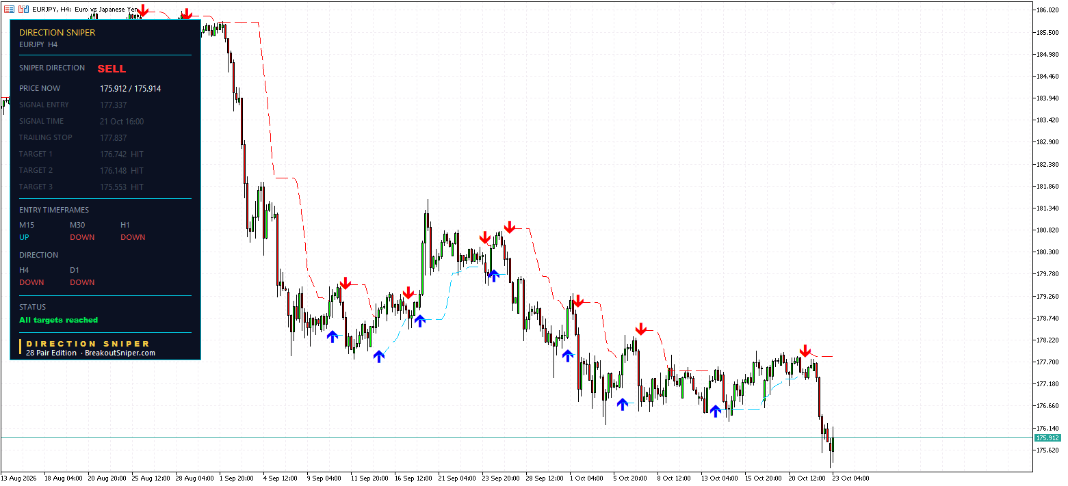Screen dimensions: 1068x486
Task: Click the 28 Pair Edition label
Action: [51, 353]
